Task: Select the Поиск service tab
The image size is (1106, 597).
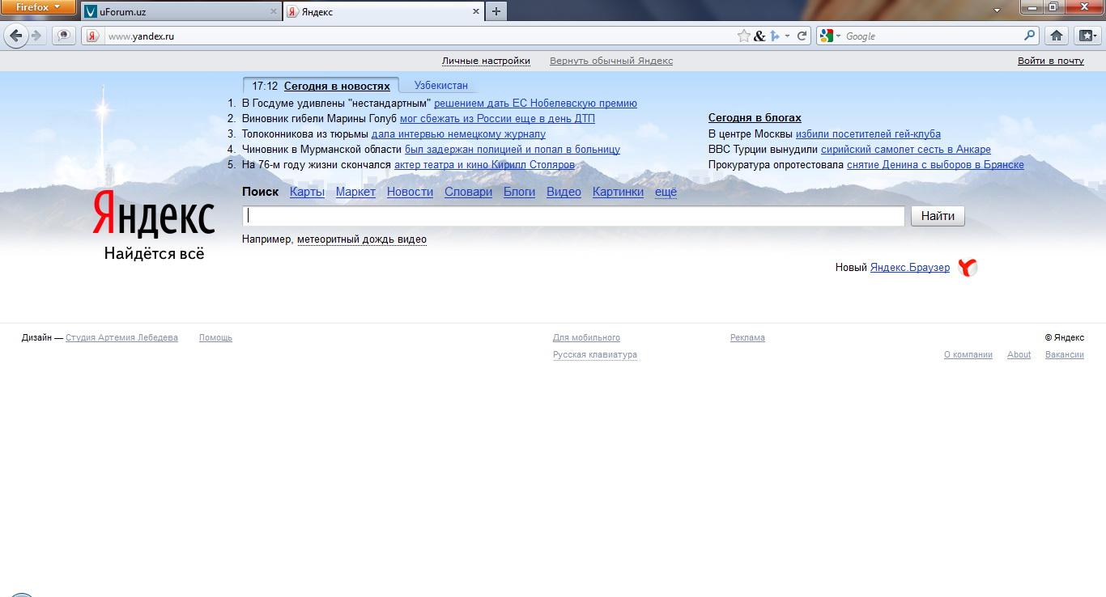Action: pyautogui.click(x=260, y=192)
